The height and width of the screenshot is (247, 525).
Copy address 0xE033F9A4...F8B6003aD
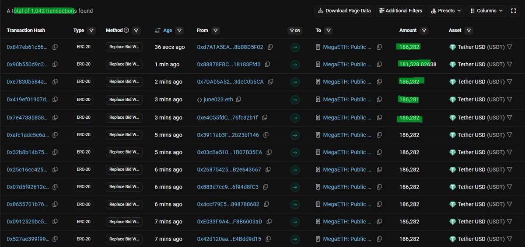coord(269,222)
